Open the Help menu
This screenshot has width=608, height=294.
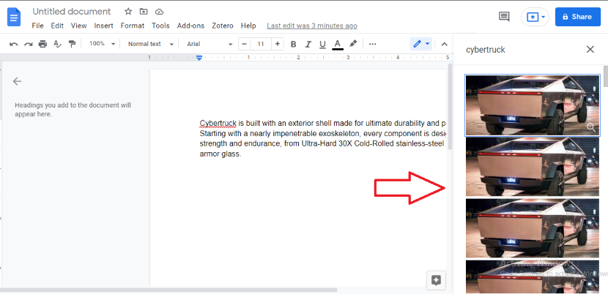click(x=248, y=26)
